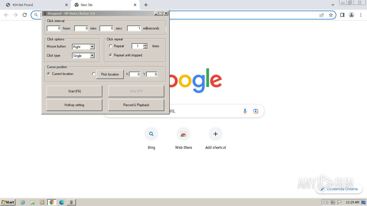367x206 pixels.
Task: Minimize the Chrome window
Action: 343,3
